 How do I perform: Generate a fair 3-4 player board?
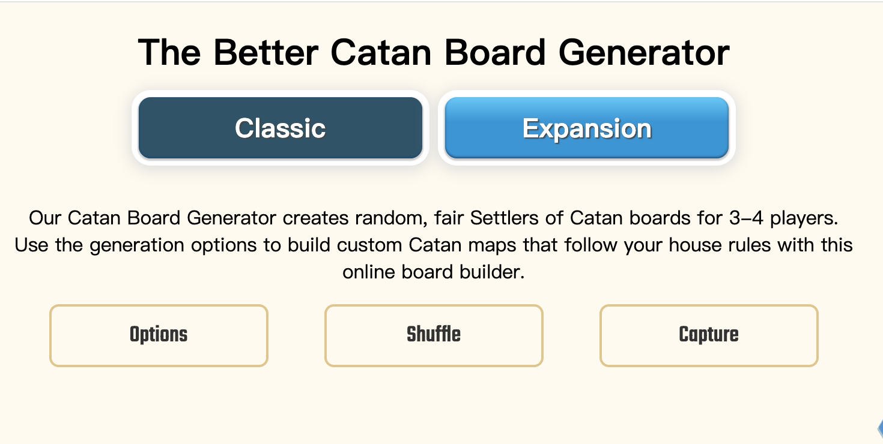click(x=433, y=335)
